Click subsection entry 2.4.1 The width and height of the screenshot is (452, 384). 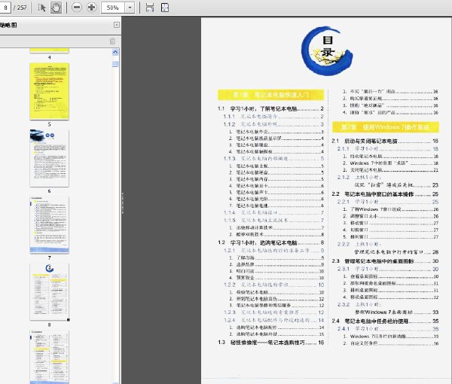coord(388,329)
